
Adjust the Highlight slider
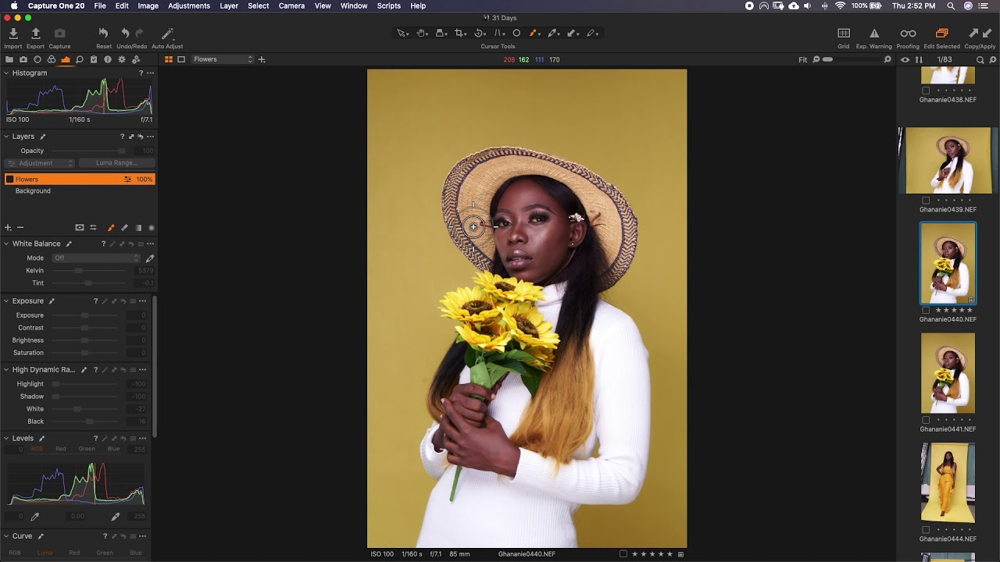pyautogui.click(x=85, y=384)
